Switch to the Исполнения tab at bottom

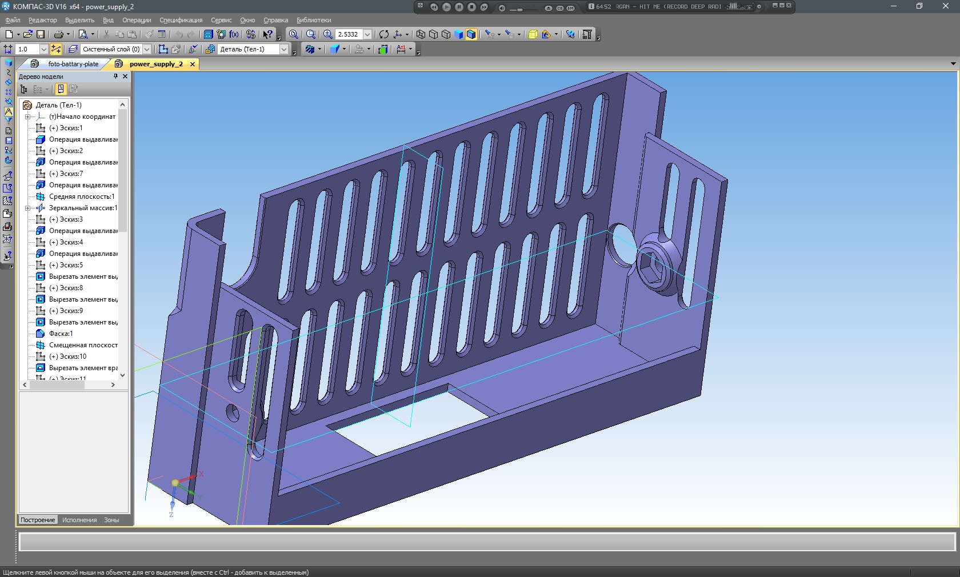(79, 520)
